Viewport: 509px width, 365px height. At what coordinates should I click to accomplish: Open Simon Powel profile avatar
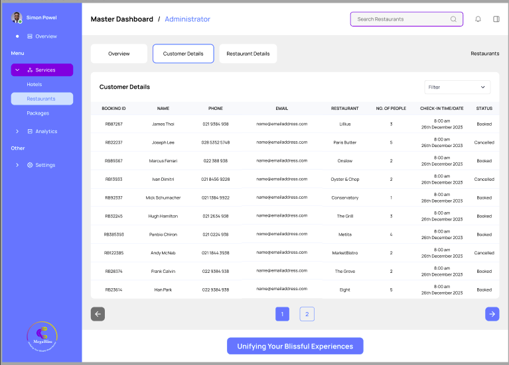point(17,17)
